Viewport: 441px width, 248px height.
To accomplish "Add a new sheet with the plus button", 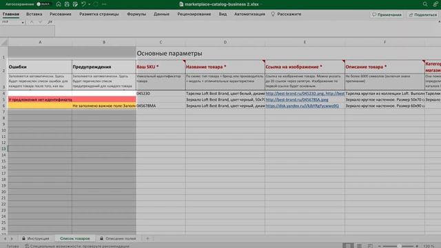I will (147, 238).
